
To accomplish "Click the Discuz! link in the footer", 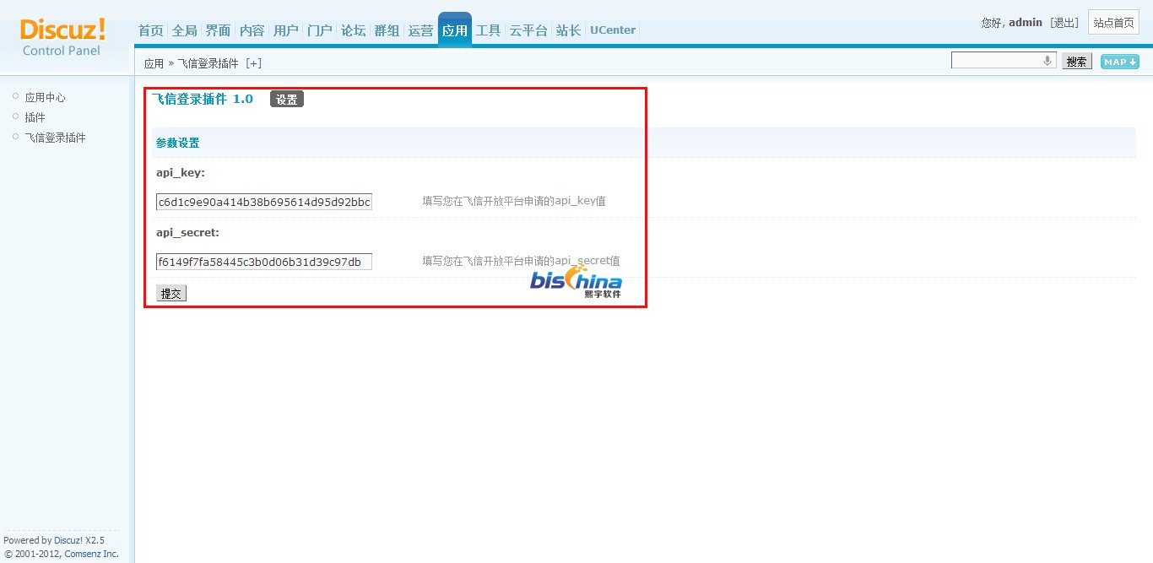I will click(x=68, y=540).
